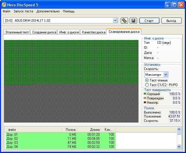Click the 00:04:05 length value
This screenshot has width=186, height=153.
(93, 139)
